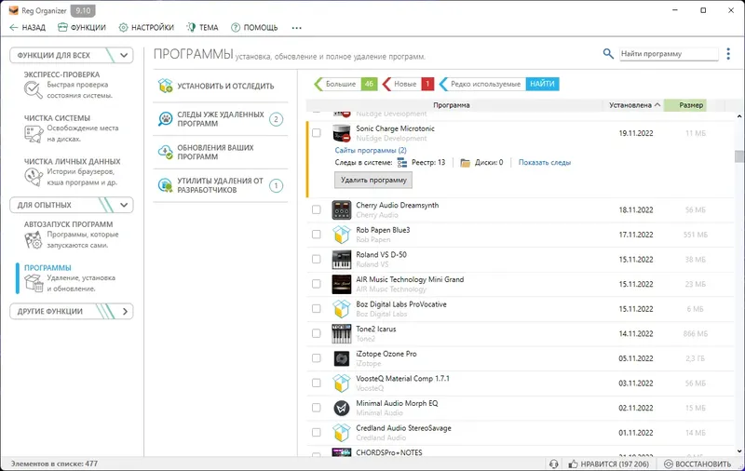Click the ВОССТАНОВИТЬ button

tap(698, 464)
